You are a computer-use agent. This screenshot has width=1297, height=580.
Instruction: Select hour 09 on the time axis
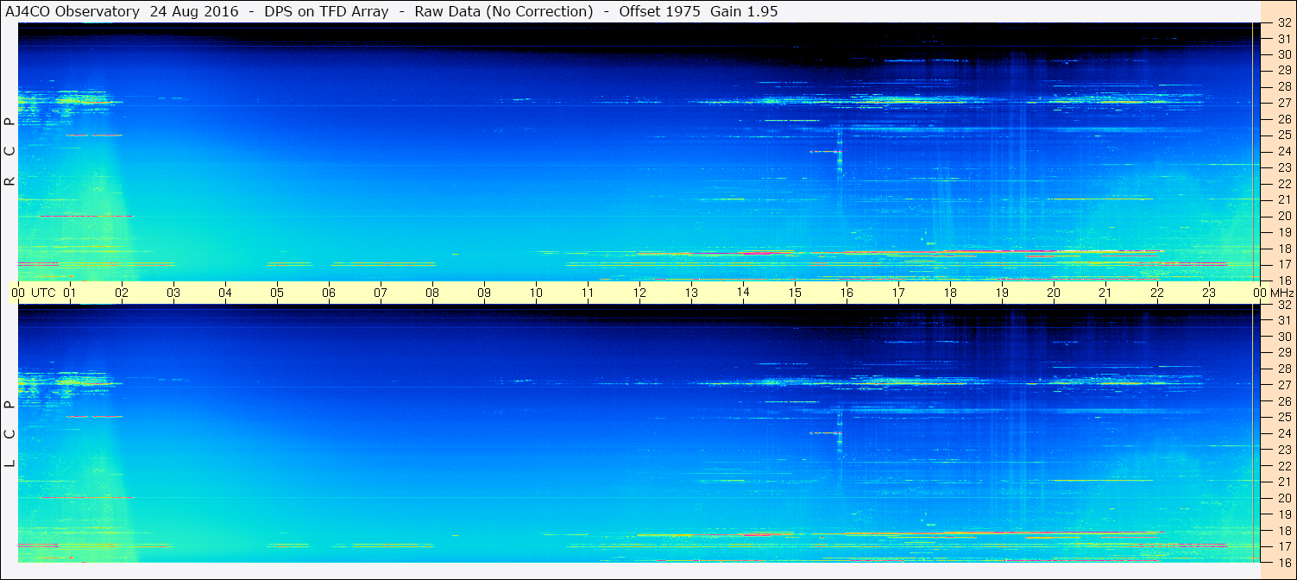point(484,293)
